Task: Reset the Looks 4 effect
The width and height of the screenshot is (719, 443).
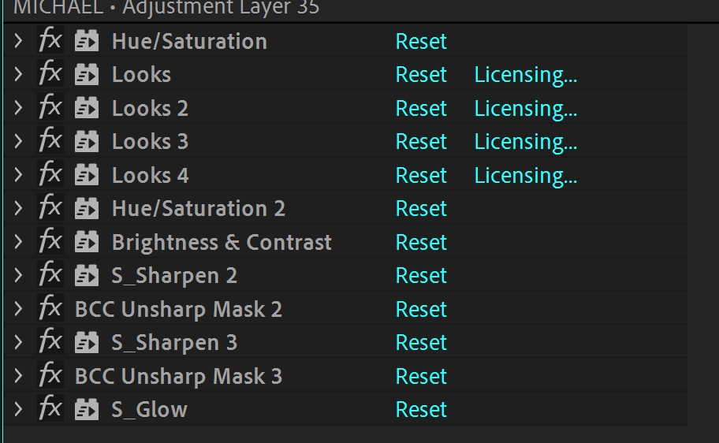Action: (421, 175)
